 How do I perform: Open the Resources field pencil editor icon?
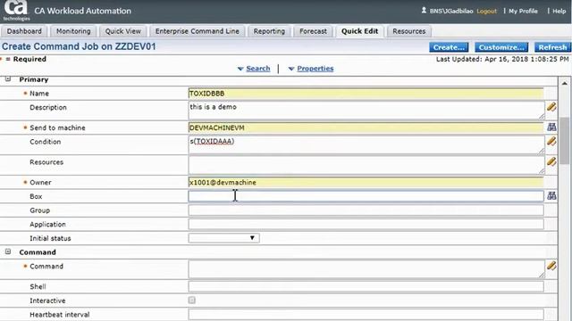click(551, 161)
